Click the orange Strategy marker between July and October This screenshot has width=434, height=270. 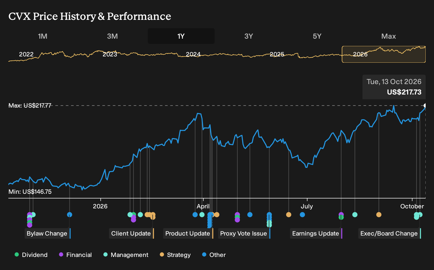(379, 215)
